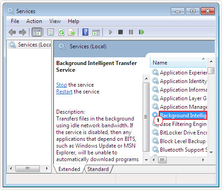Click the Start Service play icon
The image size is (222, 190).
(111, 32)
